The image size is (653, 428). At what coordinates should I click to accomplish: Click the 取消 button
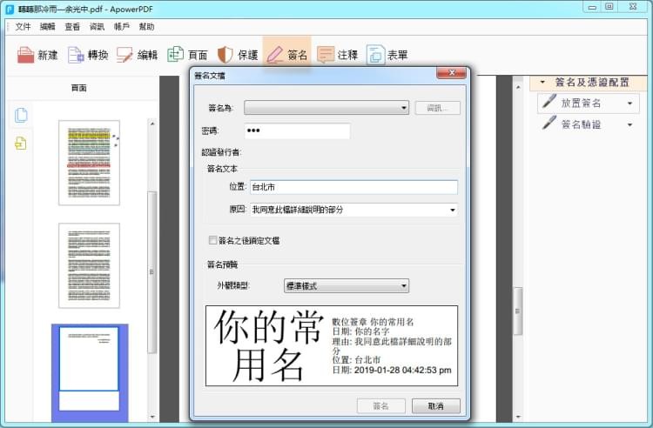pos(435,406)
